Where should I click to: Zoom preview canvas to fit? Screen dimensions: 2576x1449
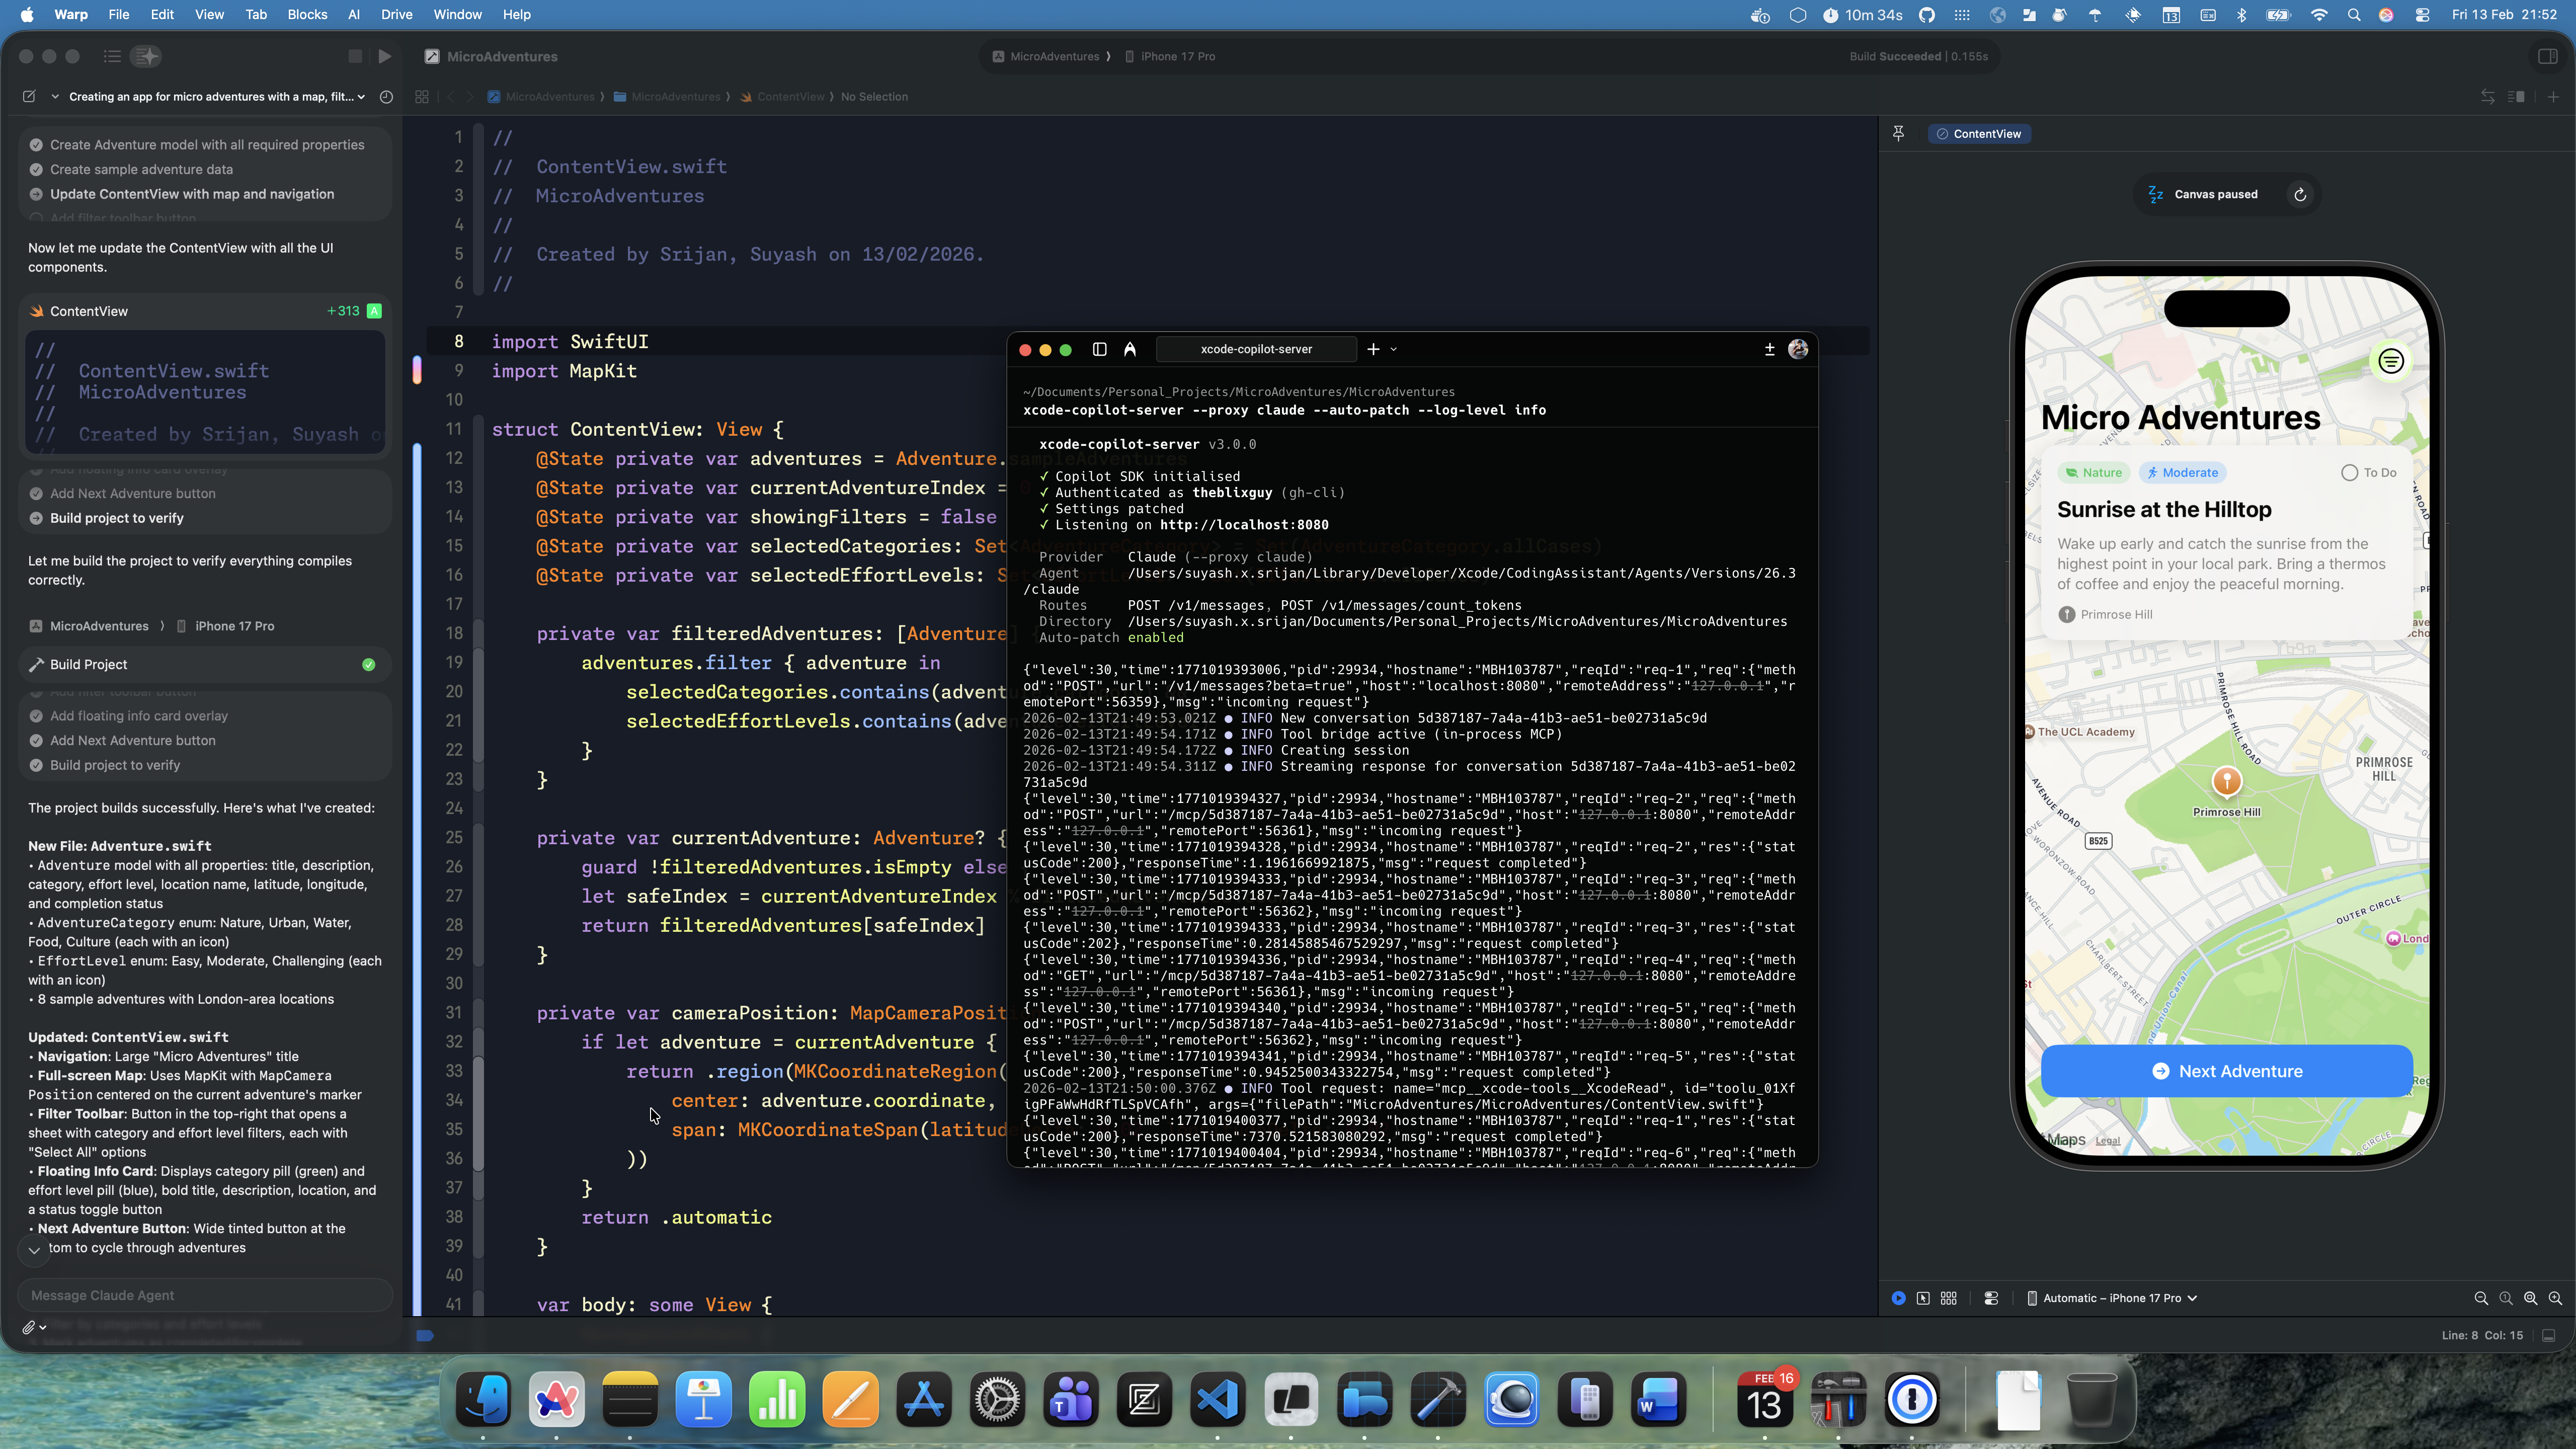[2531, 1298]
